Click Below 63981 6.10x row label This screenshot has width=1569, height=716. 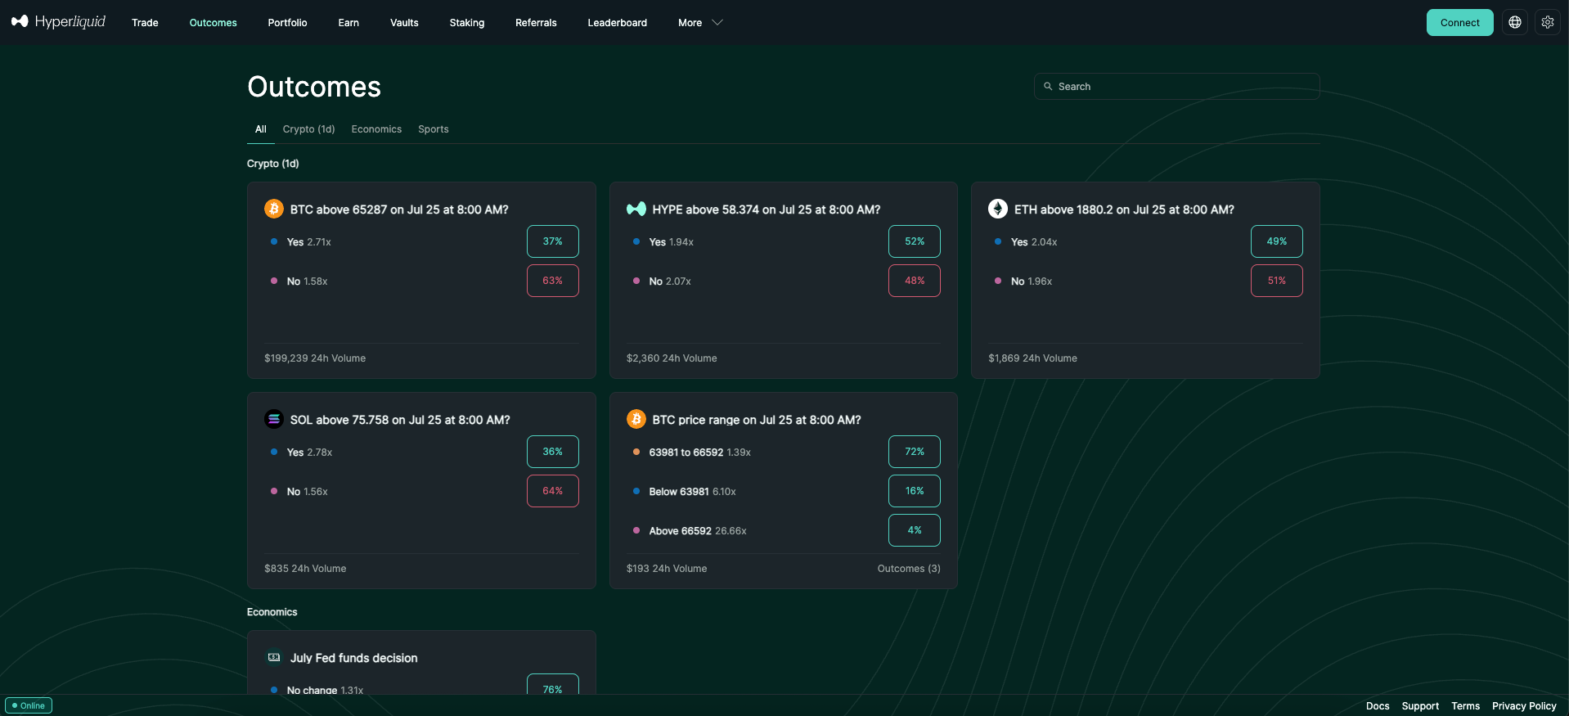coord(692,492)
